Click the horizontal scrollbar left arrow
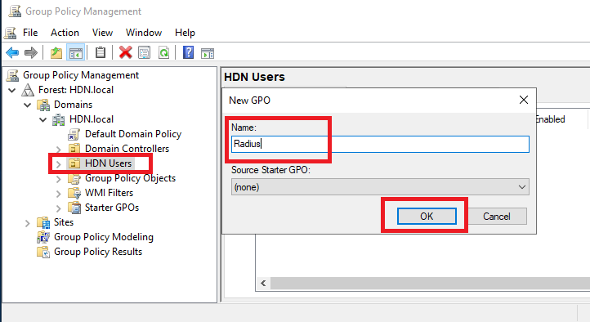Image resolution: width=590 pixels, height=322 pixels. tap(263, 284)
